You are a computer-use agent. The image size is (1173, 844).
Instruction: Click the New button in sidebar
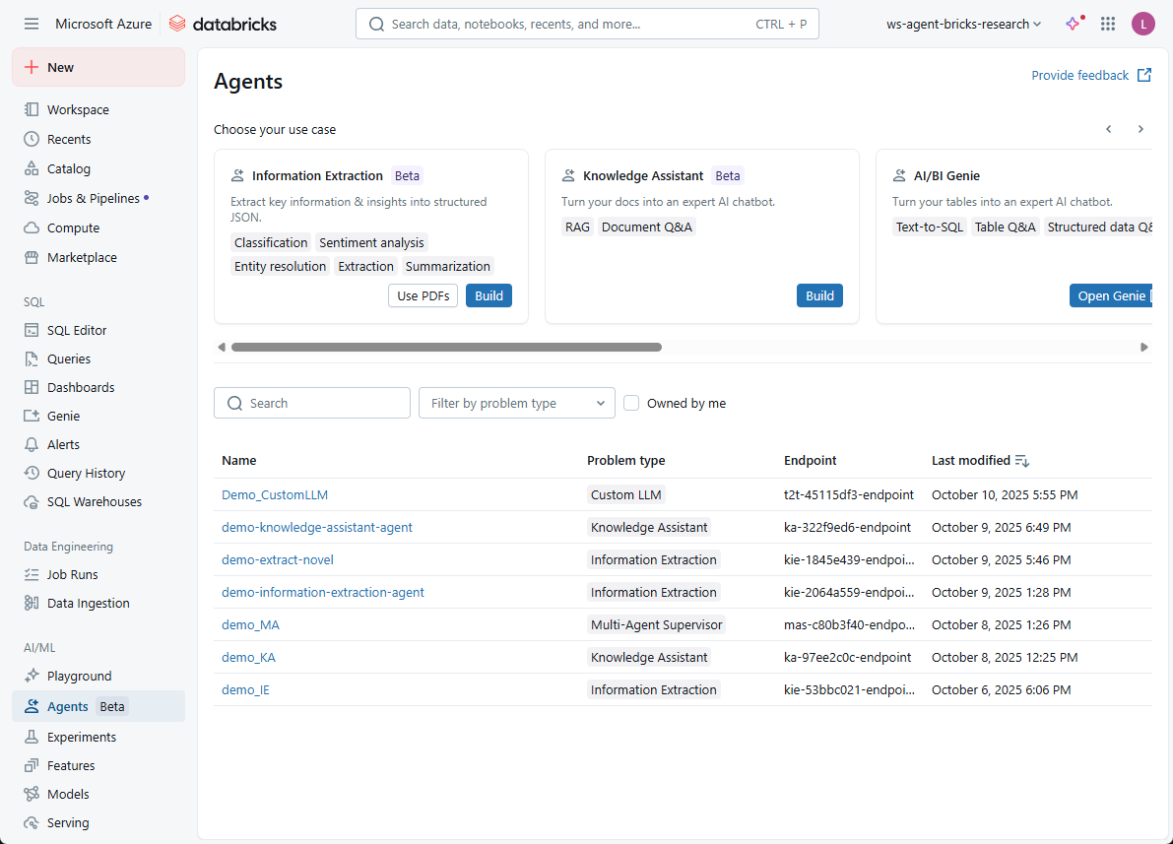(98, 67)
